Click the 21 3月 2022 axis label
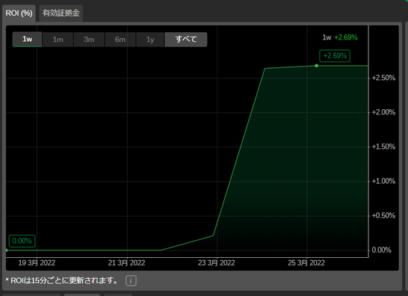 point(126,263)
